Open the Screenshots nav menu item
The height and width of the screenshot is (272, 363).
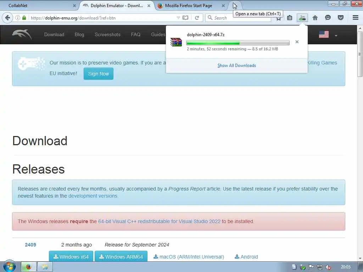pyautogui.click(x=107, y=34)
